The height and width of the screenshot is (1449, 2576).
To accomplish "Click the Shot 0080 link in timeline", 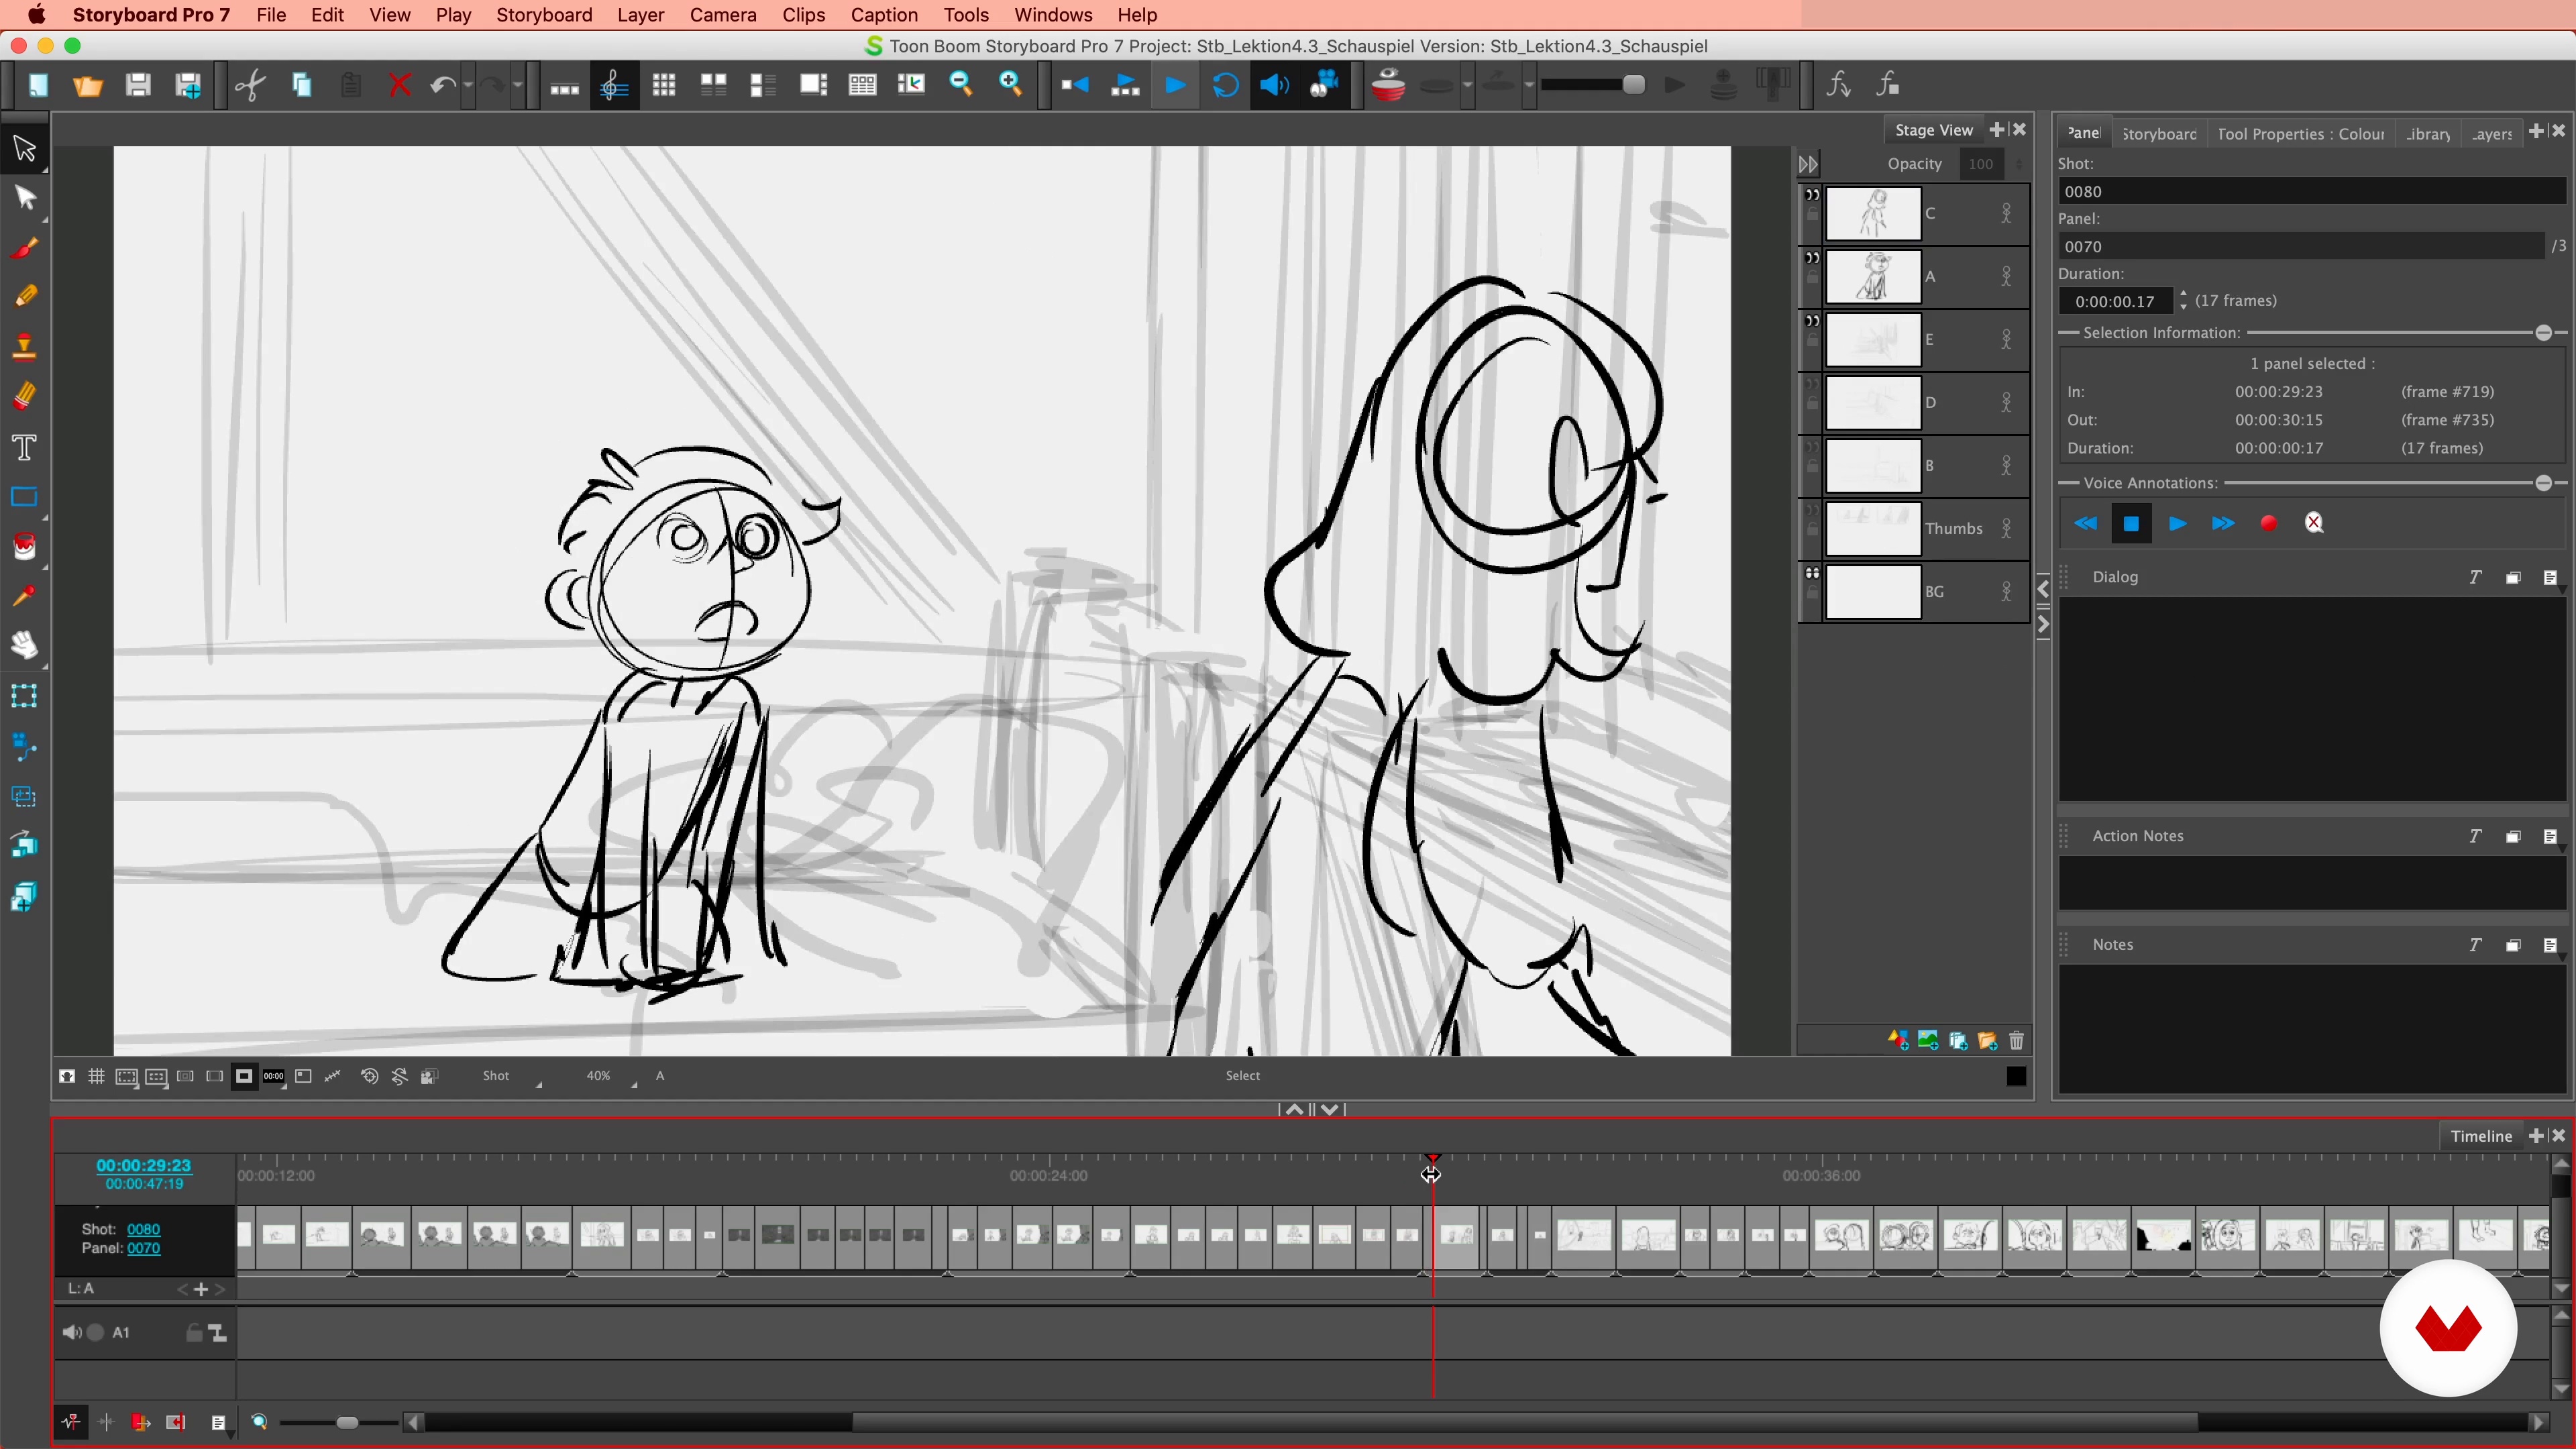I will [143, 1229].
